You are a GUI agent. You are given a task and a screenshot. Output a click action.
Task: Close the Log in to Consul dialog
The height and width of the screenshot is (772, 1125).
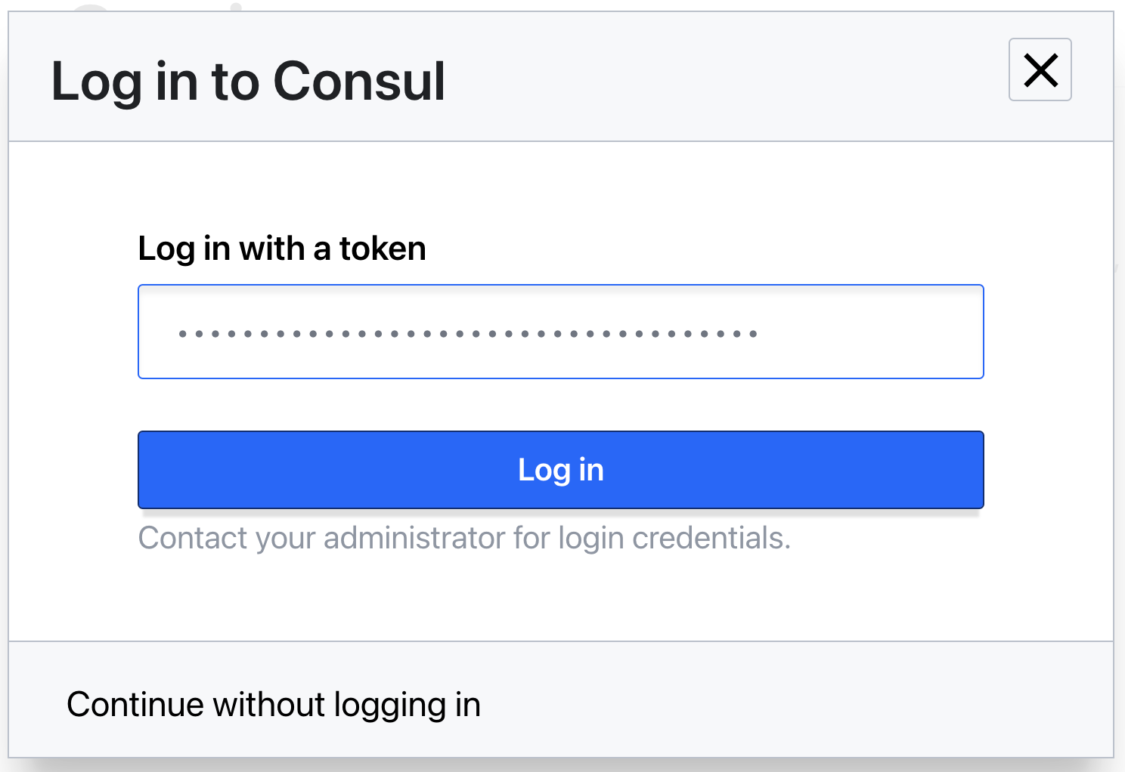[1040, 70]
